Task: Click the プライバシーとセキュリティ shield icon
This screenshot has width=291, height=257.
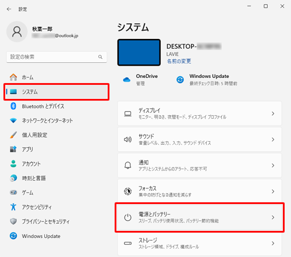Action: click(13, 221)
